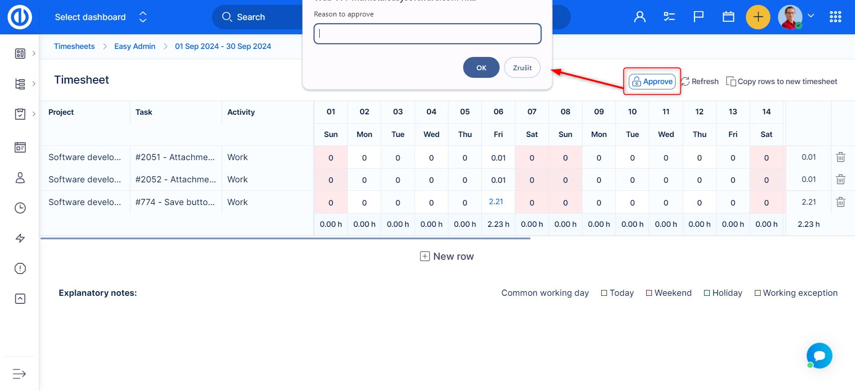
Task: Toggle the Holiday legend checkbox
Action: pyautogui.click(x=707, y=293)
